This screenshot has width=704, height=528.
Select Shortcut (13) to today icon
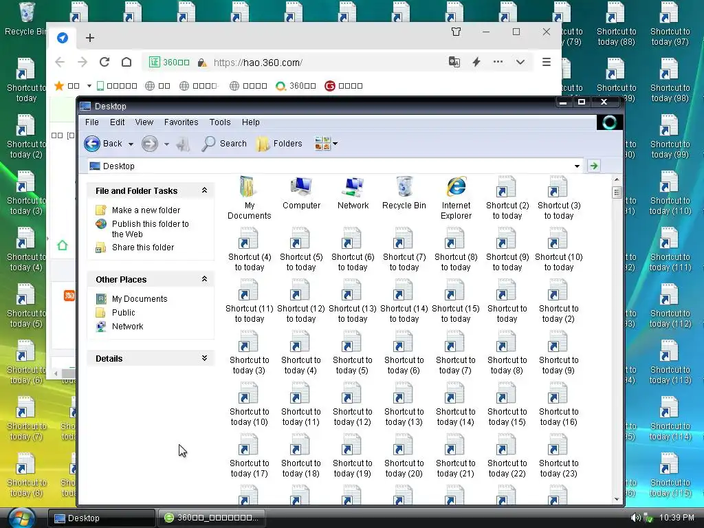(353, 301)
